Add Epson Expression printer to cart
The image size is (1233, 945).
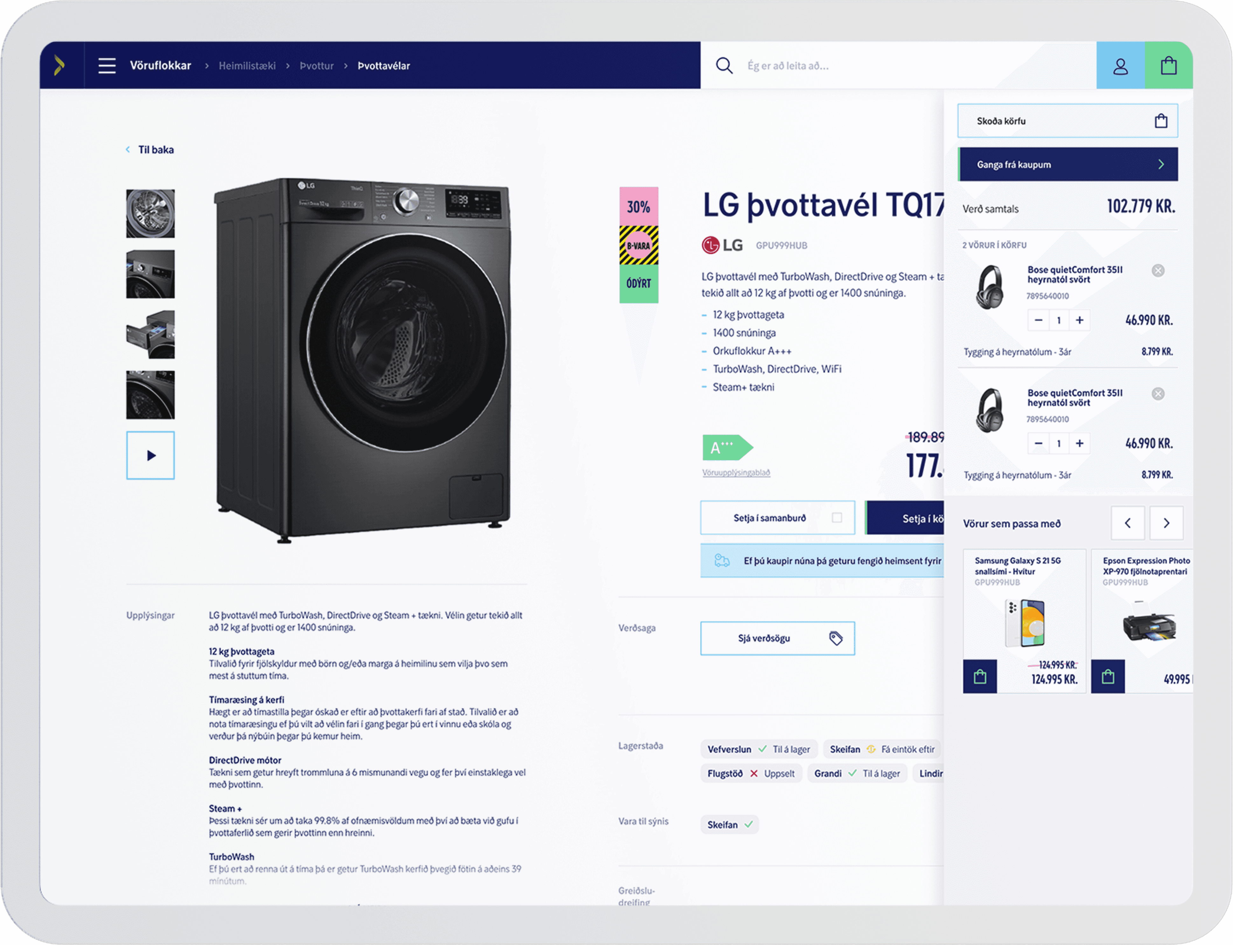coord(1108,676)
